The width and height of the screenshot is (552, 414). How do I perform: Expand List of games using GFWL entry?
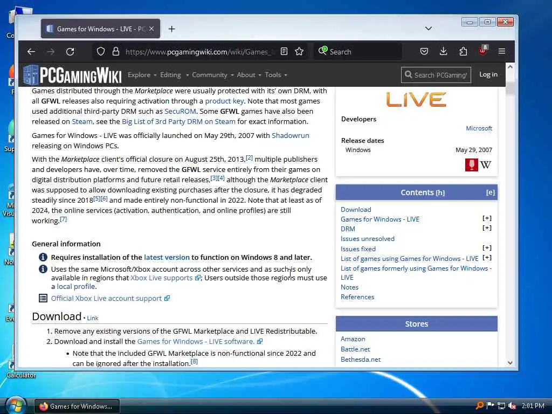(487, 258)
